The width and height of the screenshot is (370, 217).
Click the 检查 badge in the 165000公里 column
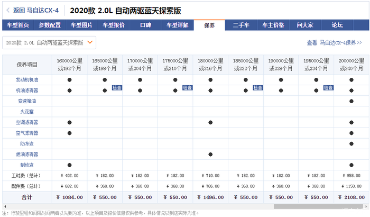click(117, 88)
